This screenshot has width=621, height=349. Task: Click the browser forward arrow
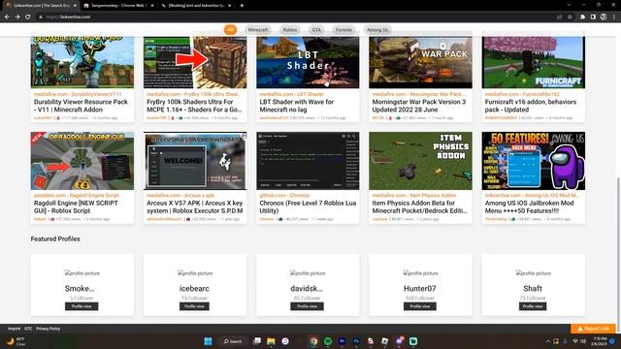(17, 17)
